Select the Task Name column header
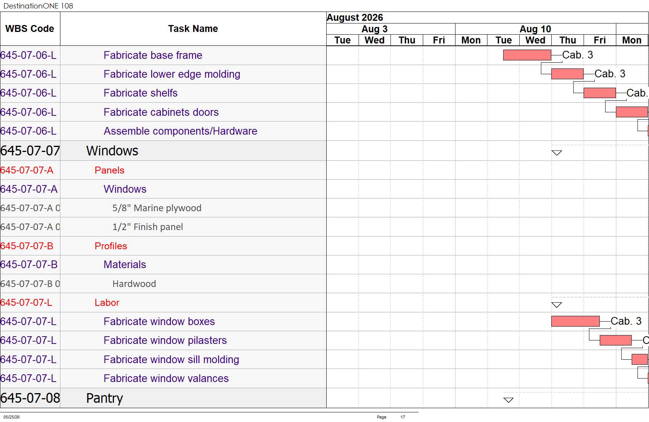 (193, 29)
